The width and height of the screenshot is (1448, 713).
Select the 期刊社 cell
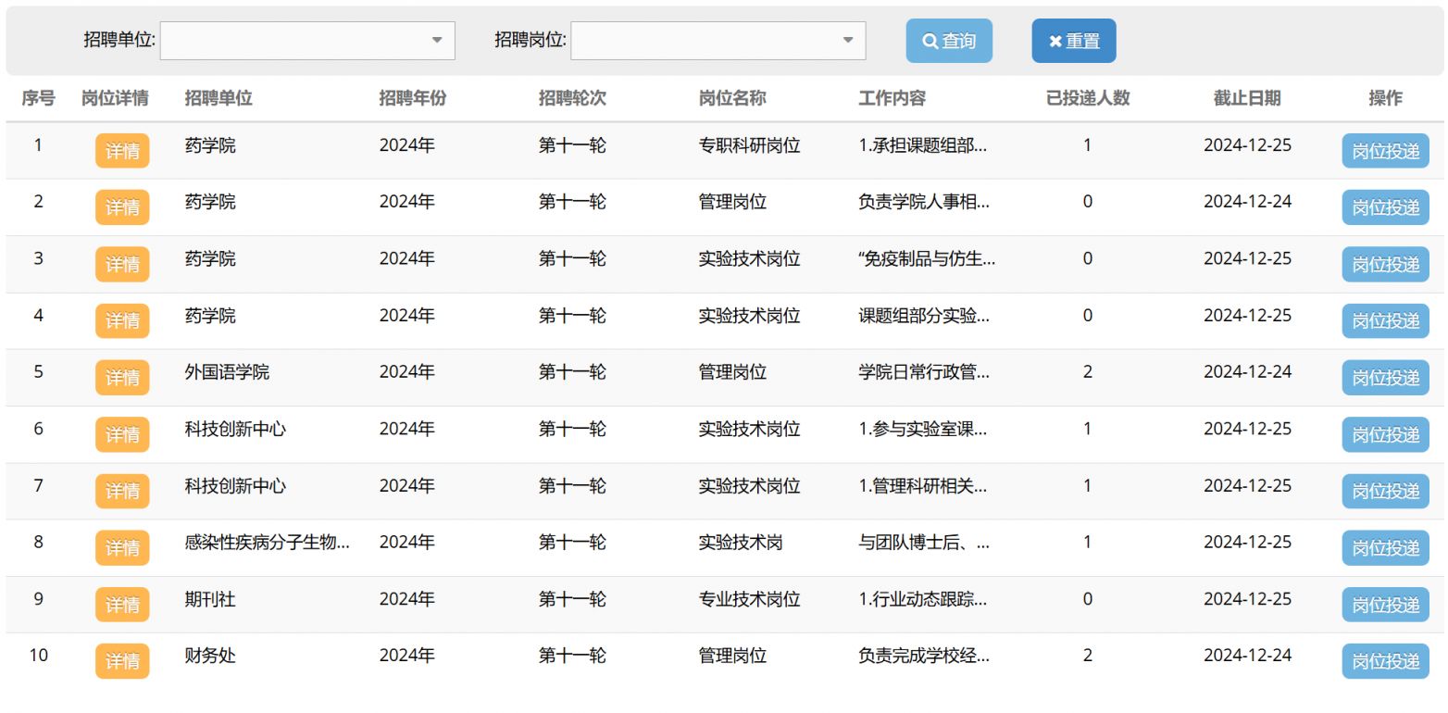(x=210, y=599)
